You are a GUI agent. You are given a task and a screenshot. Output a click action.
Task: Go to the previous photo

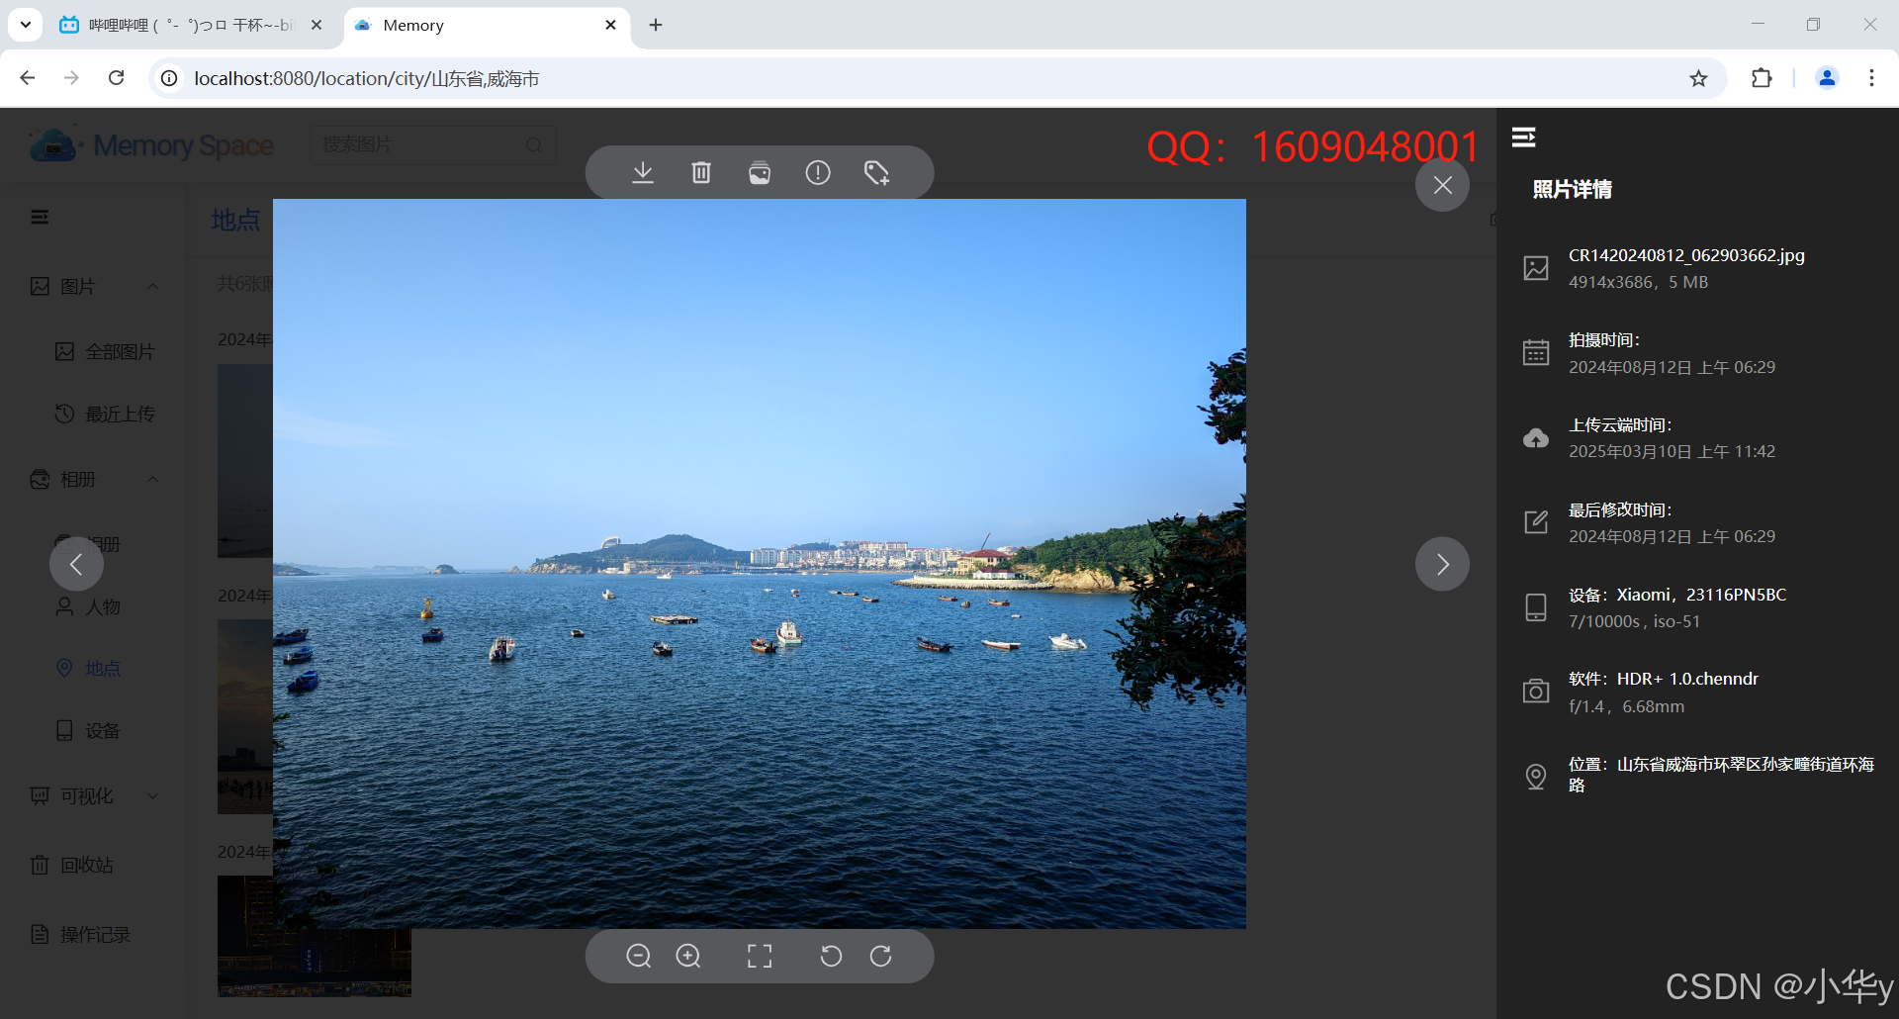[x=76, y=564]
